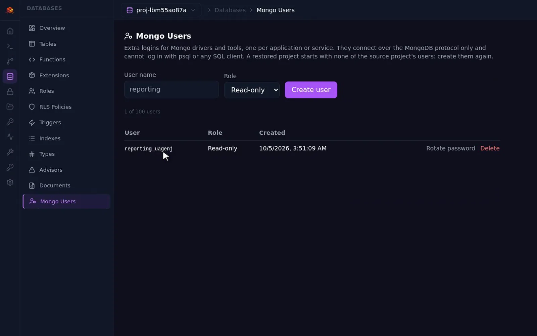537x336 pixels.
Task: Delete the reporting_uagenj user
Action: pos(490,148)
